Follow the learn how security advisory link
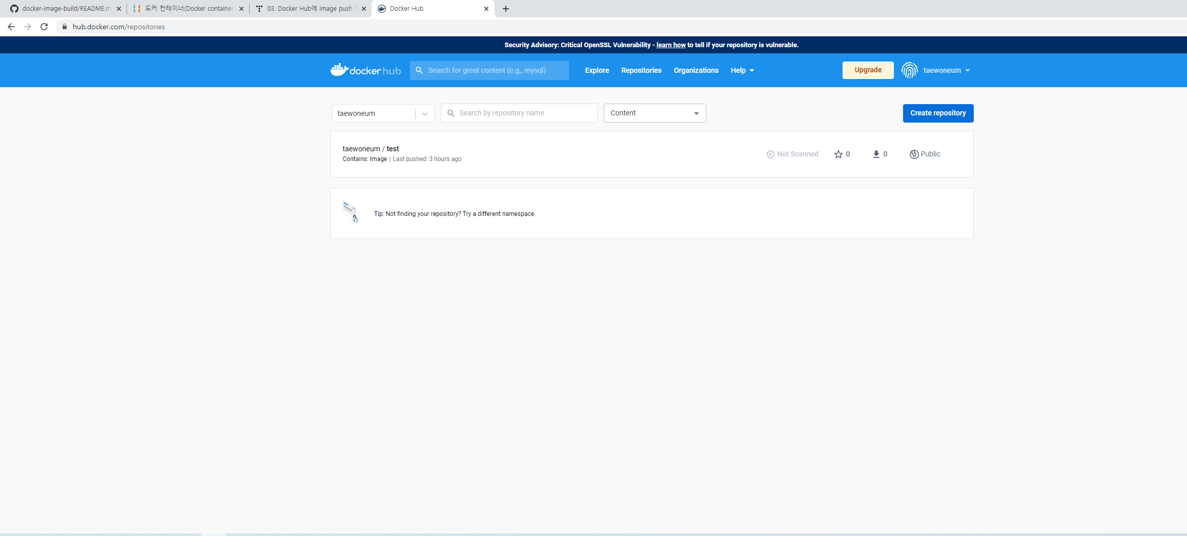The image size is (1187, 536). 670,45
